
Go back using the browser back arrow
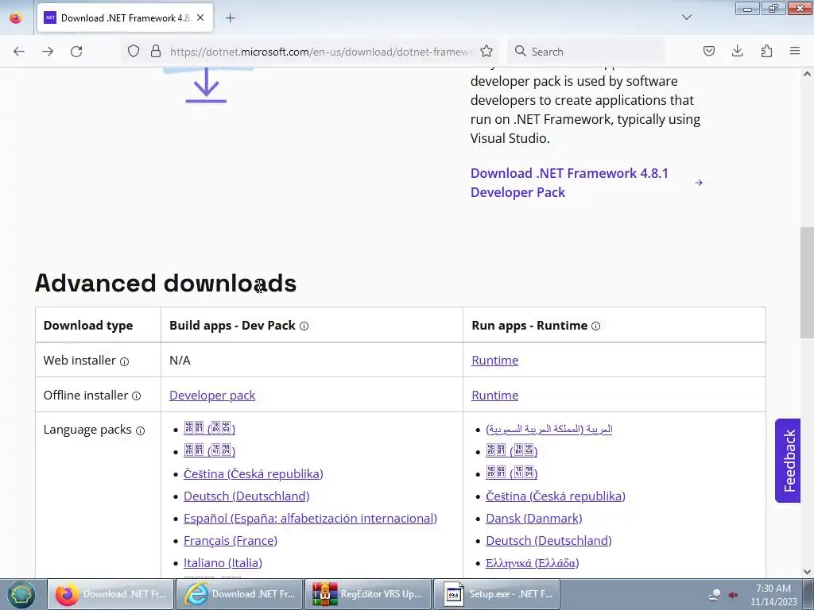pos(19,52)
